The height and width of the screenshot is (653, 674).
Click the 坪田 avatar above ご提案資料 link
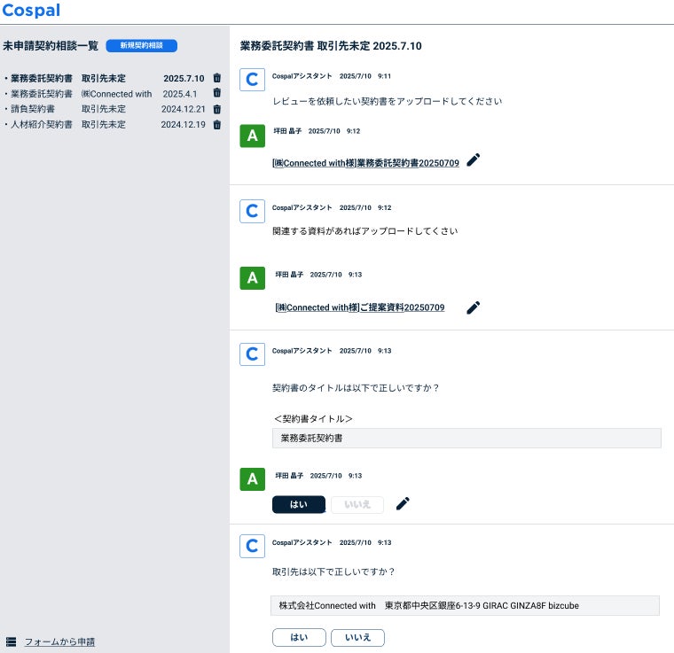[x=253, y=278]
